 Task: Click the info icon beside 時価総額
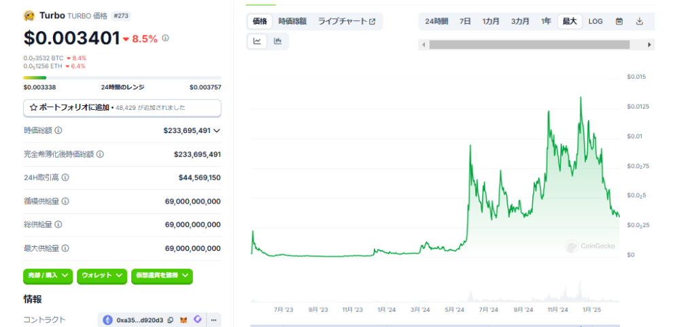[x=58, y=130]
